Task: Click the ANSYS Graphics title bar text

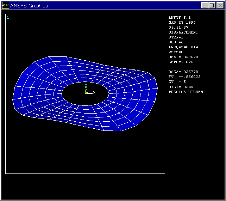Action: pyautogui.click(x=29, y=6)
